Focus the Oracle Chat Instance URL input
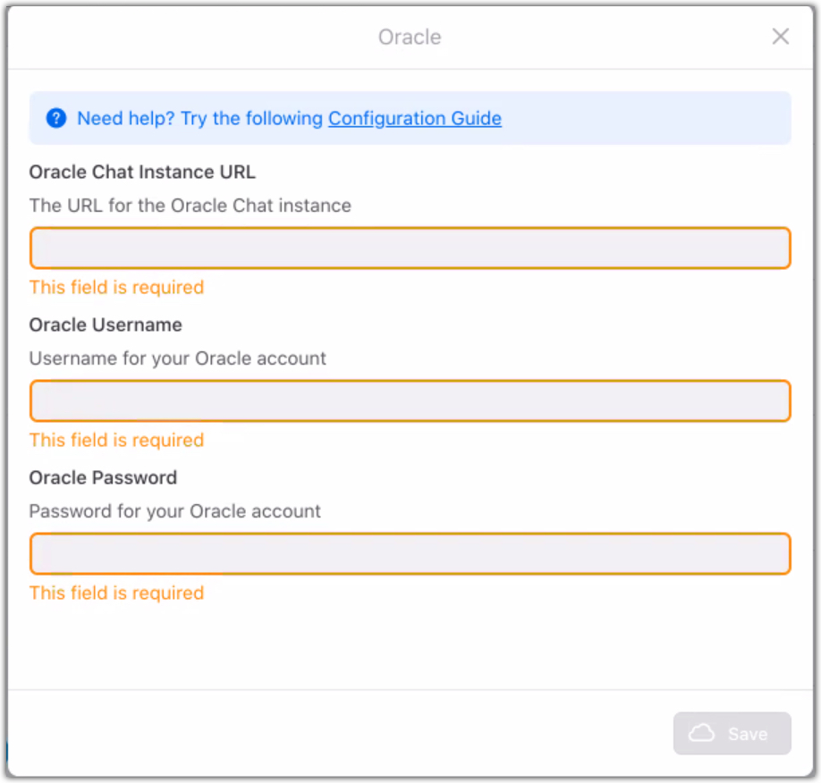Viewport: 821px width, 783px height. (410, 248)
